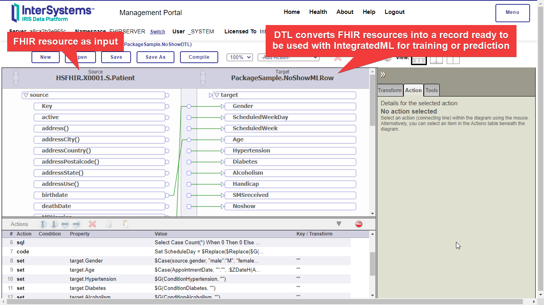Click the down arrow in Source header

[x=16, y=83]
